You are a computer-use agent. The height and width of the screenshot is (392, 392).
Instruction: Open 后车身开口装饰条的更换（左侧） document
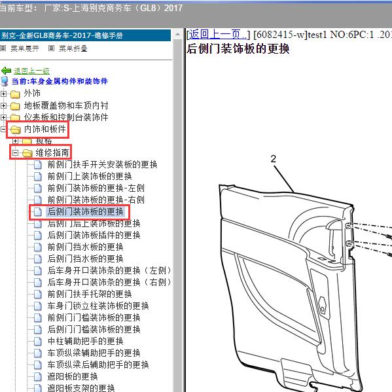pos(109,270)
